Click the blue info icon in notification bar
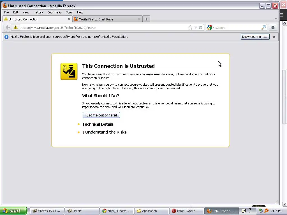 [6, 37]
